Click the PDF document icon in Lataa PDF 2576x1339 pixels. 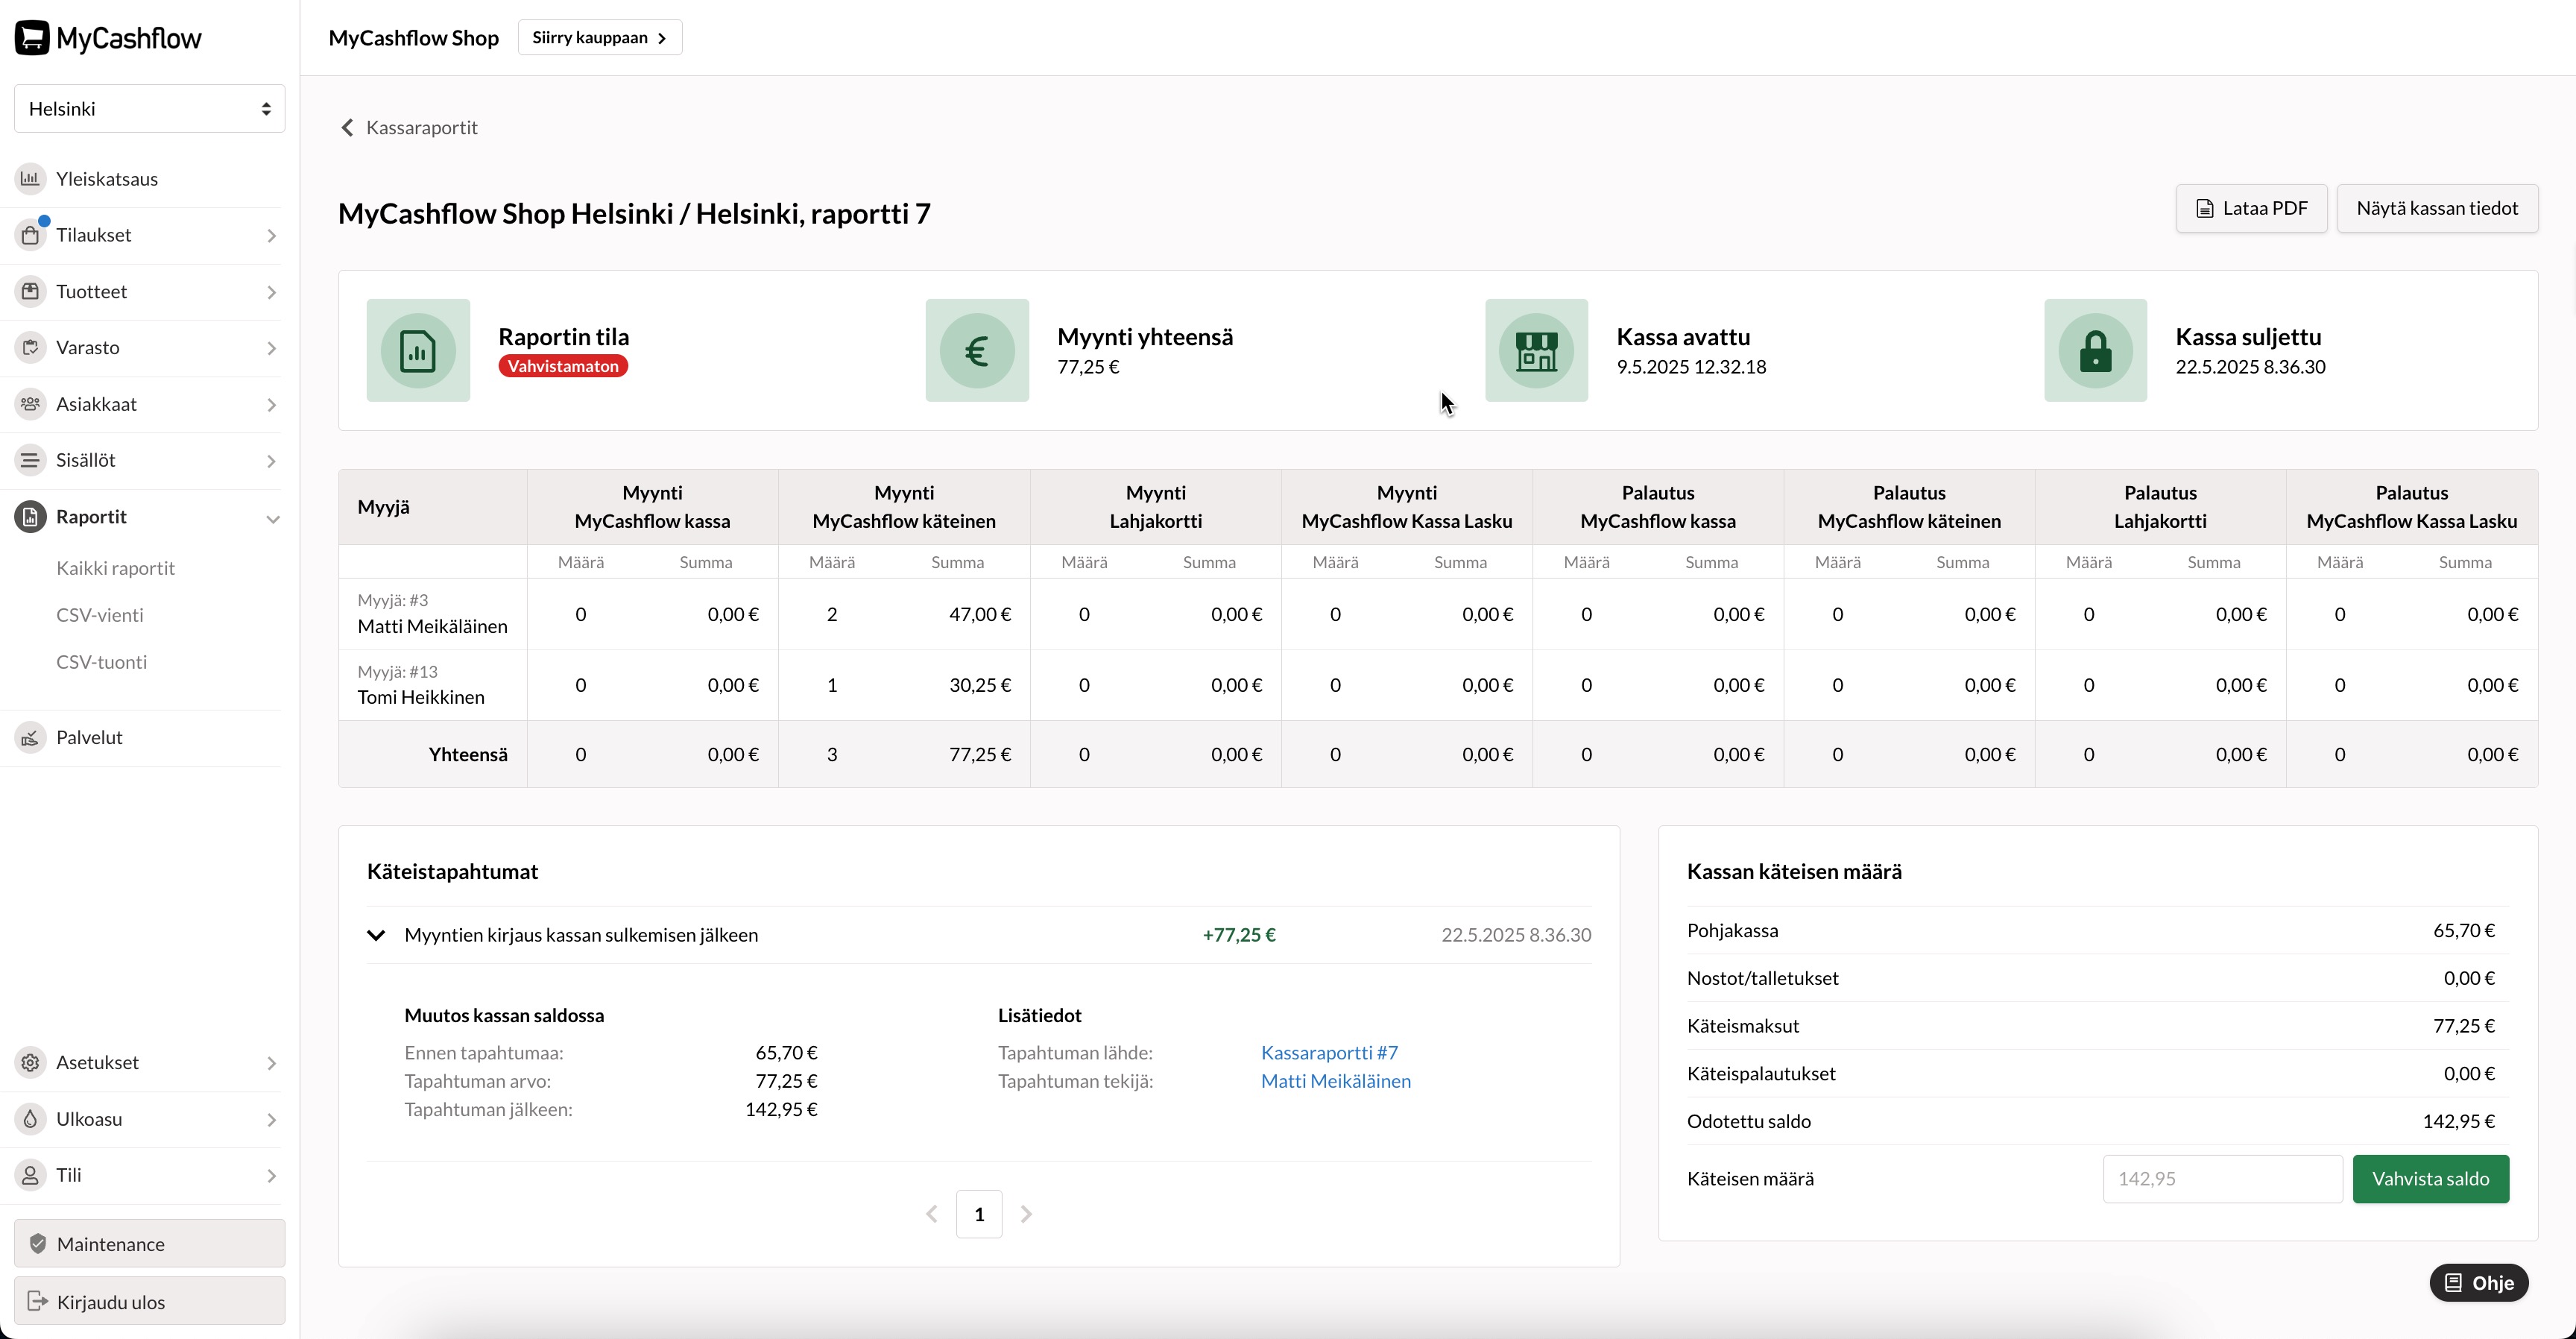(x=2204, y=209)
